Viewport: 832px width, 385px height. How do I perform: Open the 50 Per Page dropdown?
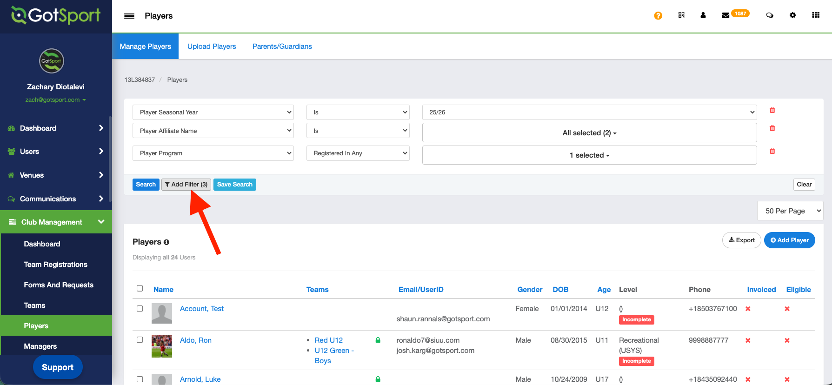point(790,211)
